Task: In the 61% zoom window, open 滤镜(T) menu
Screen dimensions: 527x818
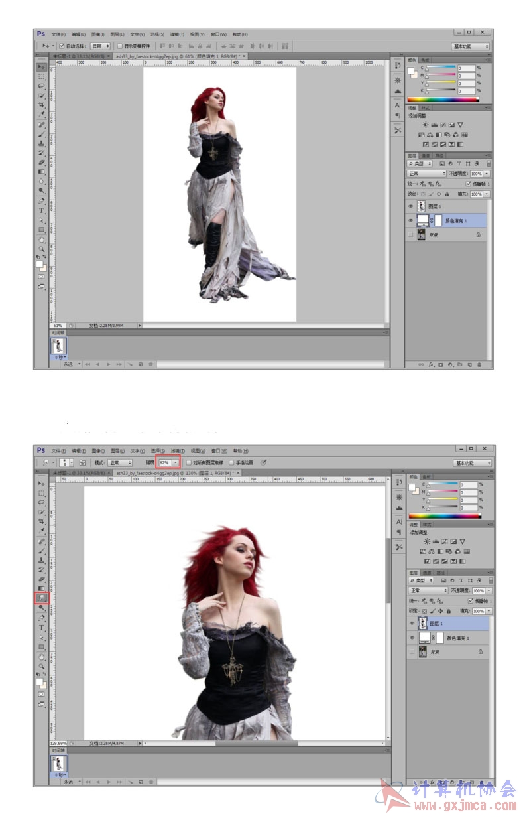Action: 177,34
